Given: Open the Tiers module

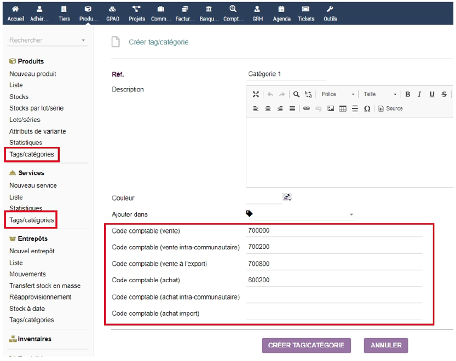Looking at the screenshot, I should (64, 14).
